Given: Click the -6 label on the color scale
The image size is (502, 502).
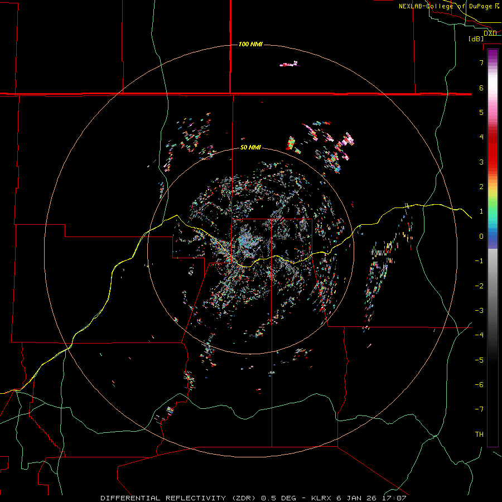Looking at the screenshot, I should (x=479, y=385).
